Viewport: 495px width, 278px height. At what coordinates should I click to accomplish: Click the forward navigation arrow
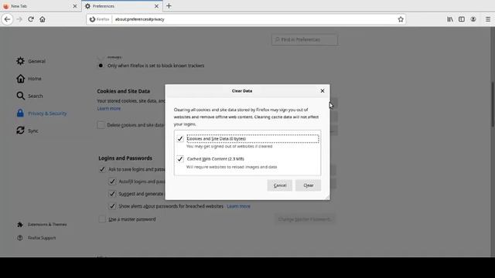coord(19,19)
